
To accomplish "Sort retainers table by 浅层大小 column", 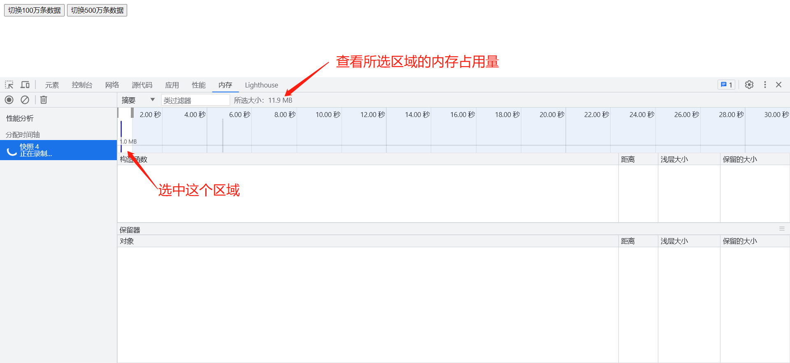I will [689, 241].
